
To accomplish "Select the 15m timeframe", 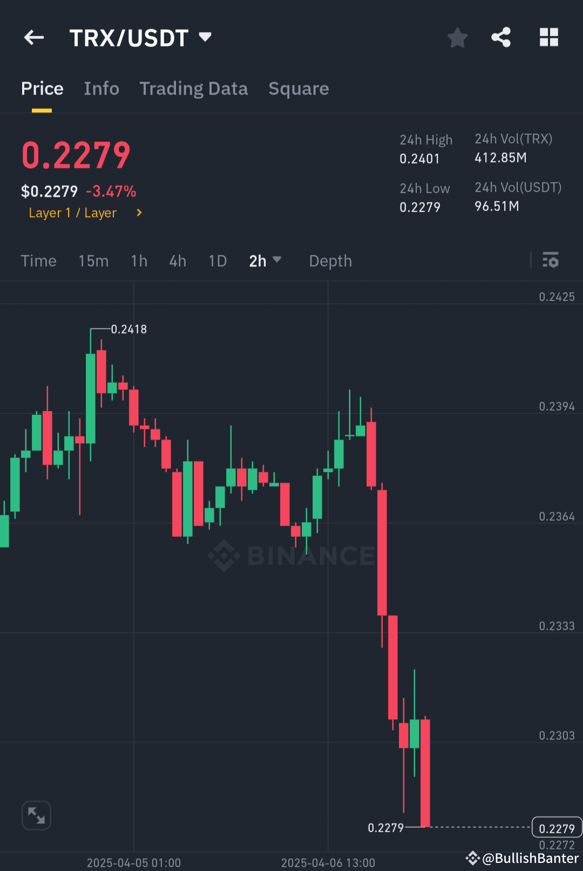I will point(93,261).
